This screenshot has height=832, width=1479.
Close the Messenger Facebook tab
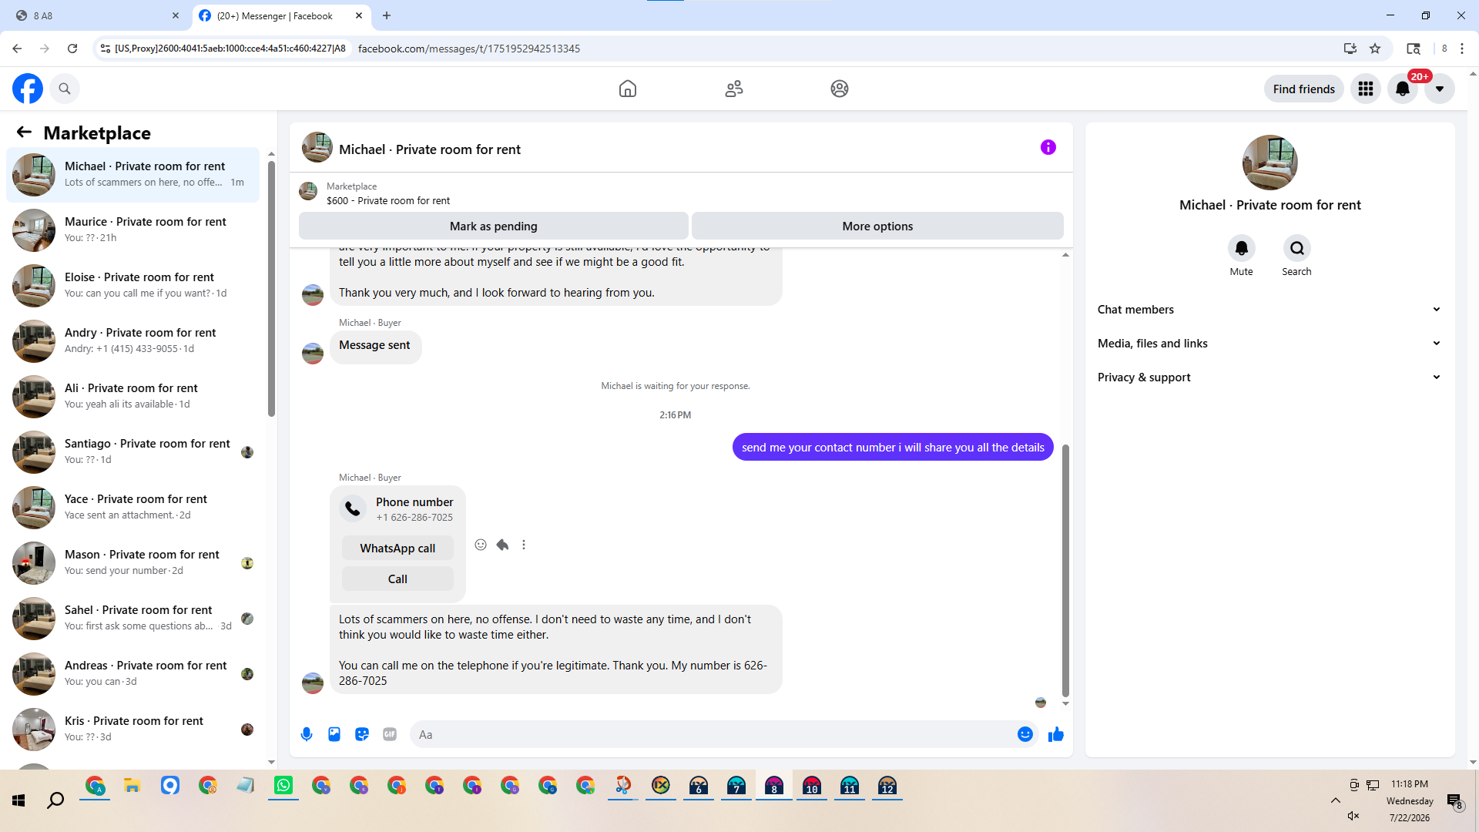[x=359, y=15]
